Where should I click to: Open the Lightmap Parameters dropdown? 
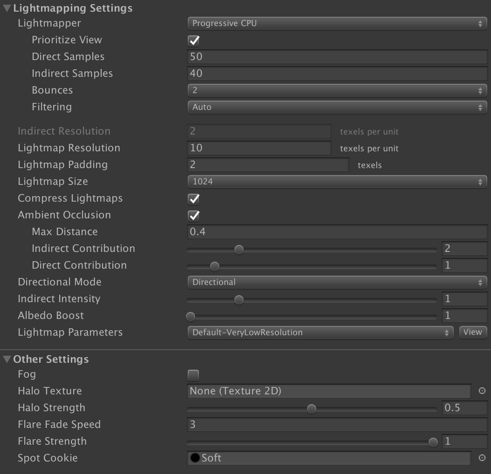pos(320,332)
